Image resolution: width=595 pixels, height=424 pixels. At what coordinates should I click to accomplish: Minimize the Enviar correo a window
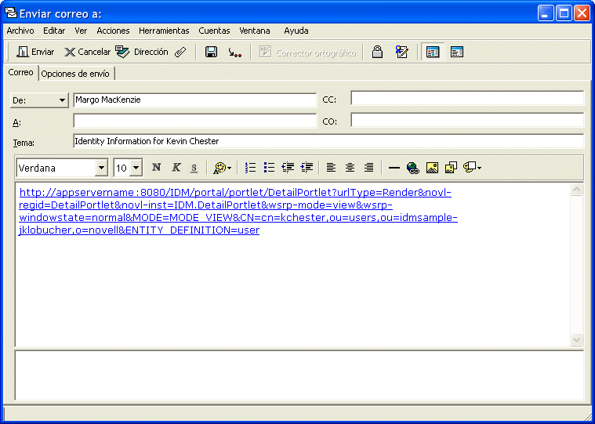point(546,13)
